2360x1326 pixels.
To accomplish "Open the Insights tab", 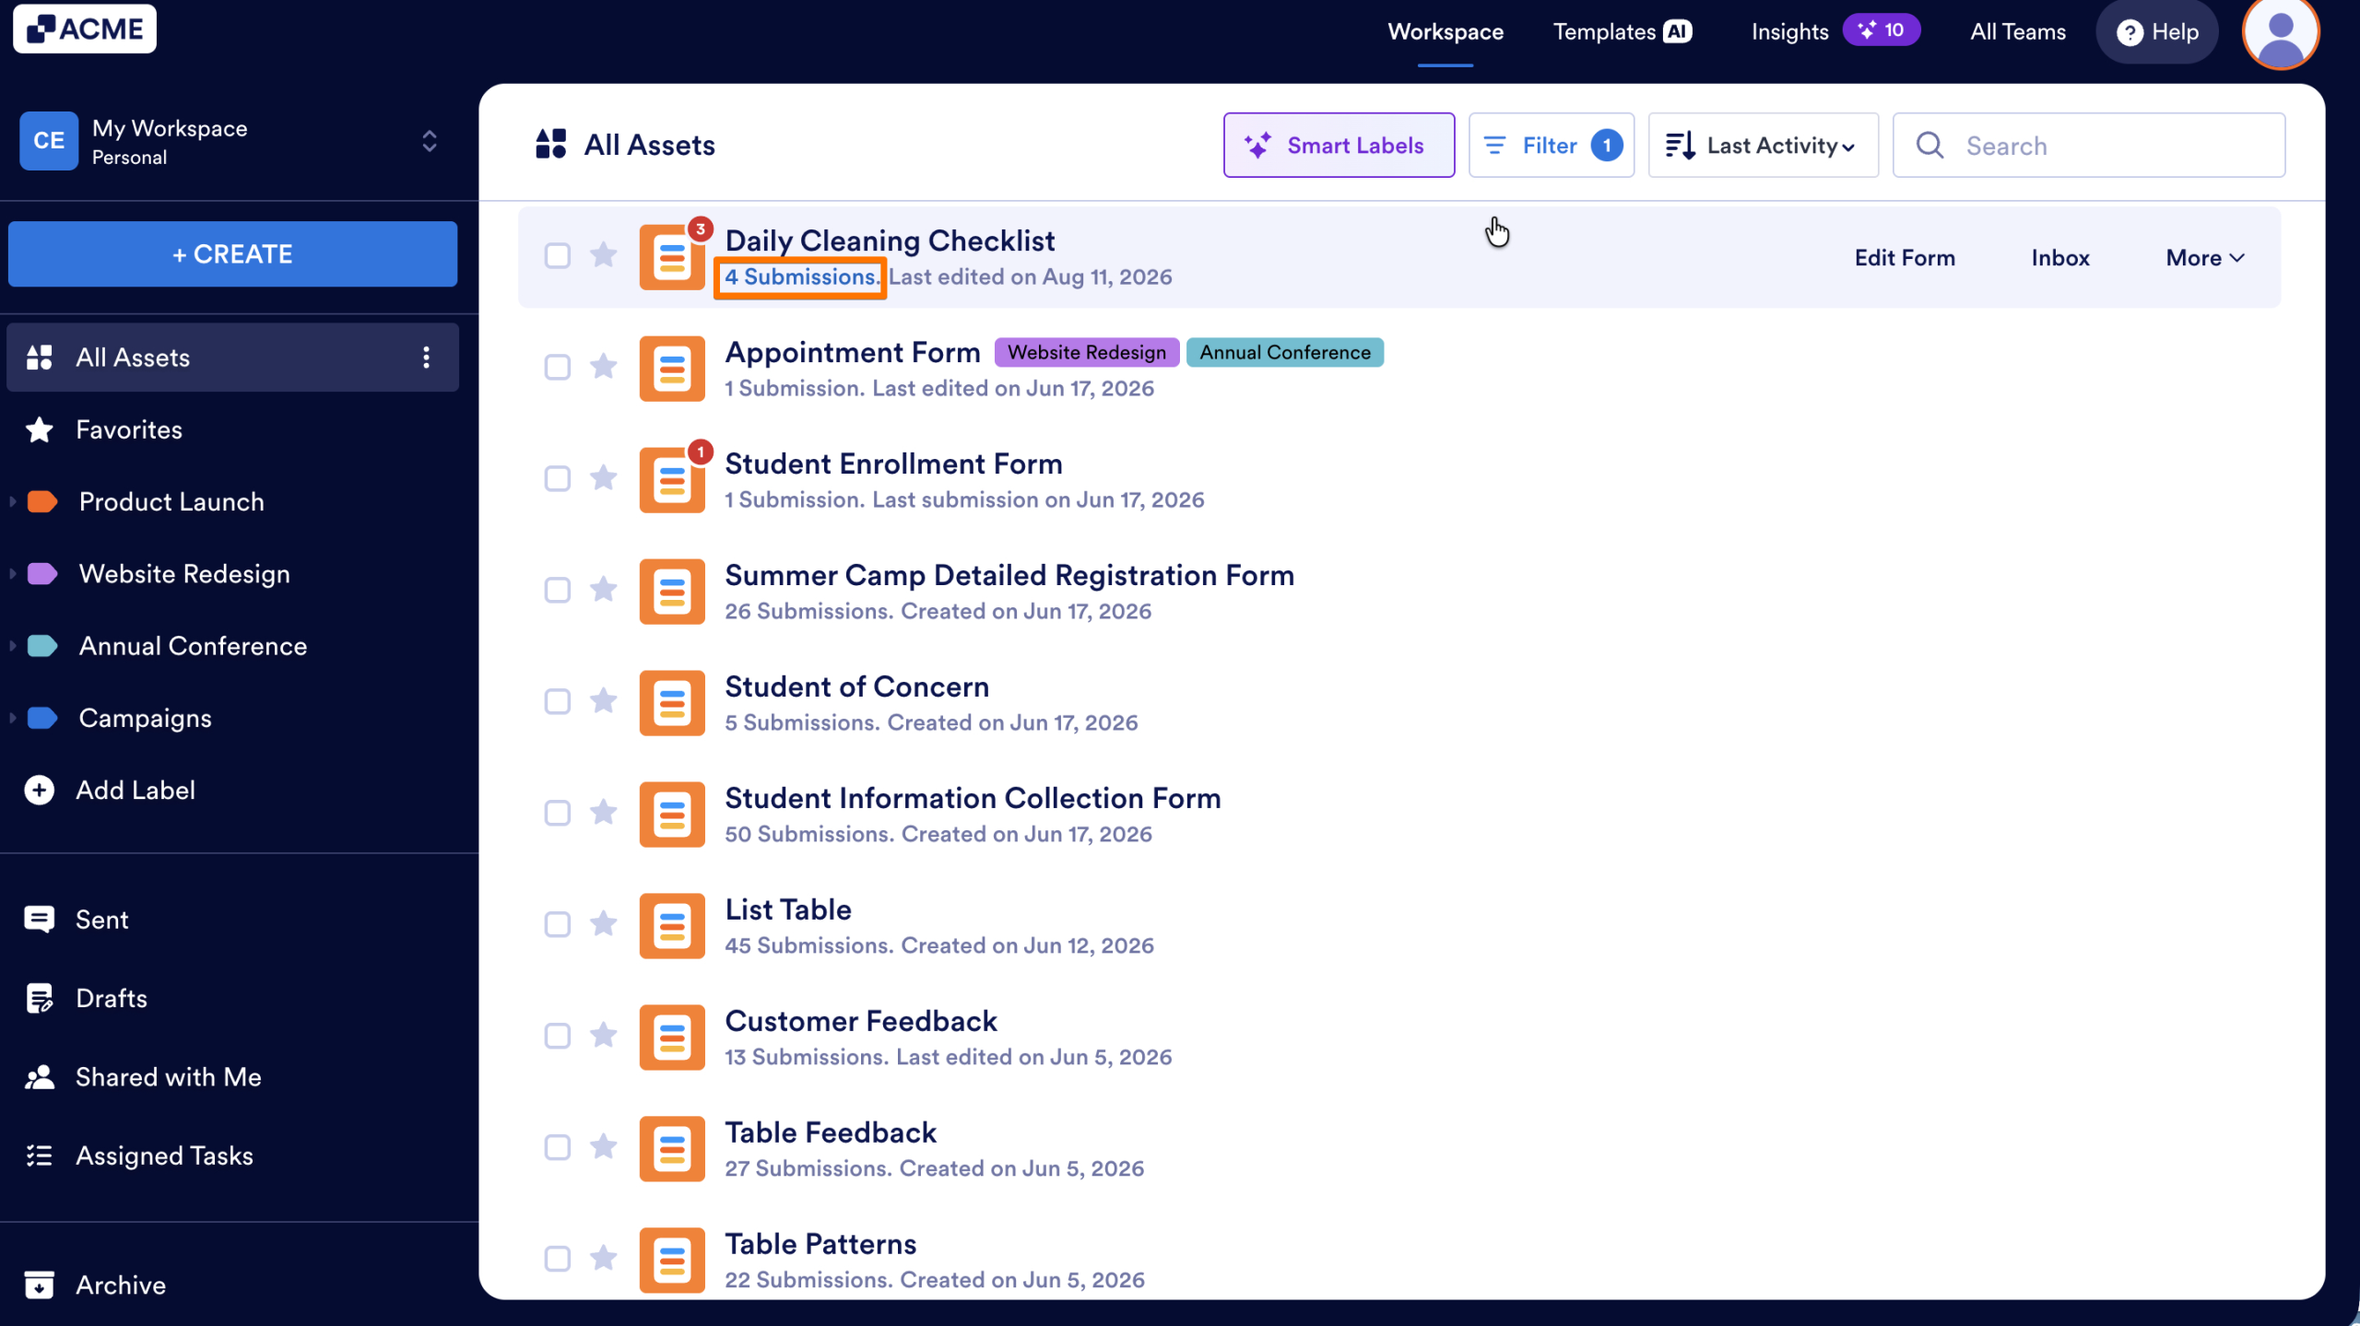I will pyautogui.click(x=1789, y=32).
